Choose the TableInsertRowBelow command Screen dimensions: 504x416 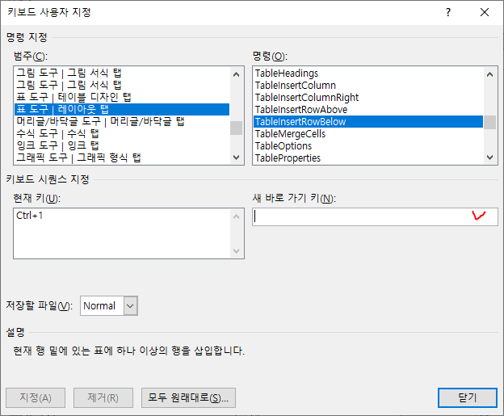click(x=368, y=121)
